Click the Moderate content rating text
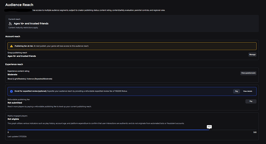The height and width of the screenshot is (144, 266). tap(12, 74)
